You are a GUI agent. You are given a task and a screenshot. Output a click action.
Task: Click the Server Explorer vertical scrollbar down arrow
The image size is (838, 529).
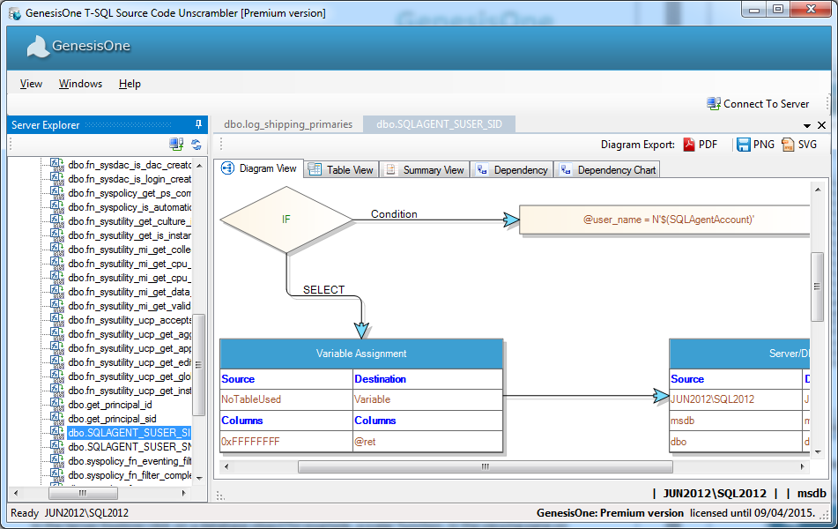click(x=199, y=478)
